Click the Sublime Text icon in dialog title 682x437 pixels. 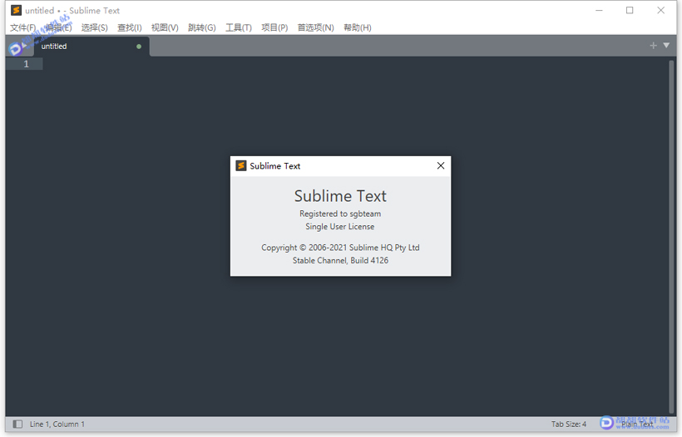coord(241,166)
